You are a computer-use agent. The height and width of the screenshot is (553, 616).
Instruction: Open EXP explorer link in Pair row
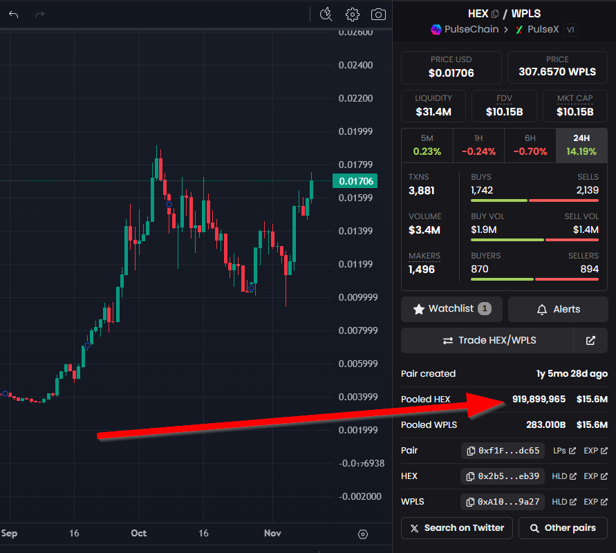pos(595,451)
